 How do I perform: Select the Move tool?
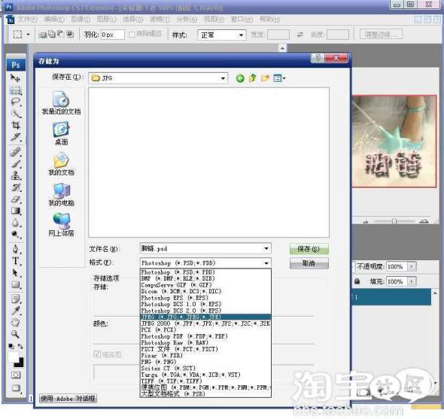[15, 77]
